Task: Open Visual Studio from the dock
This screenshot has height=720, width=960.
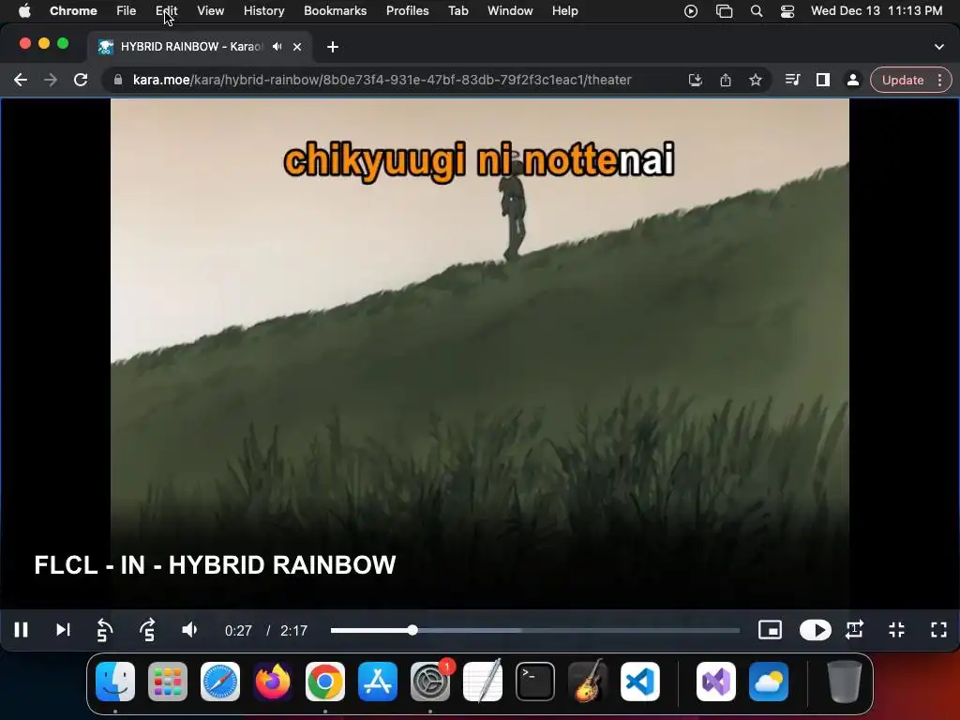Action: click(x=715, y=682)
